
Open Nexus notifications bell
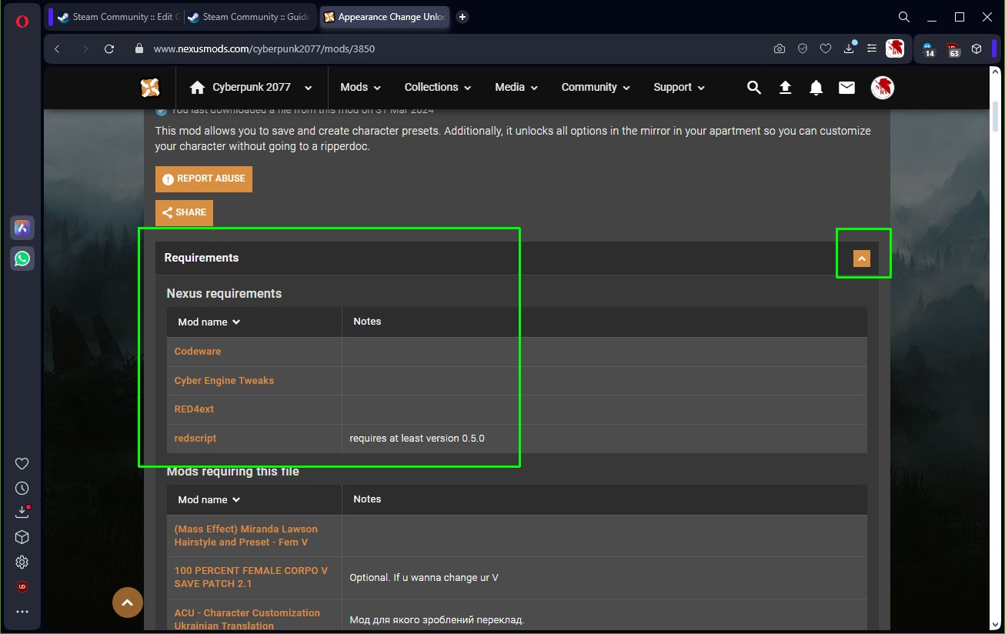click(816, 88)
